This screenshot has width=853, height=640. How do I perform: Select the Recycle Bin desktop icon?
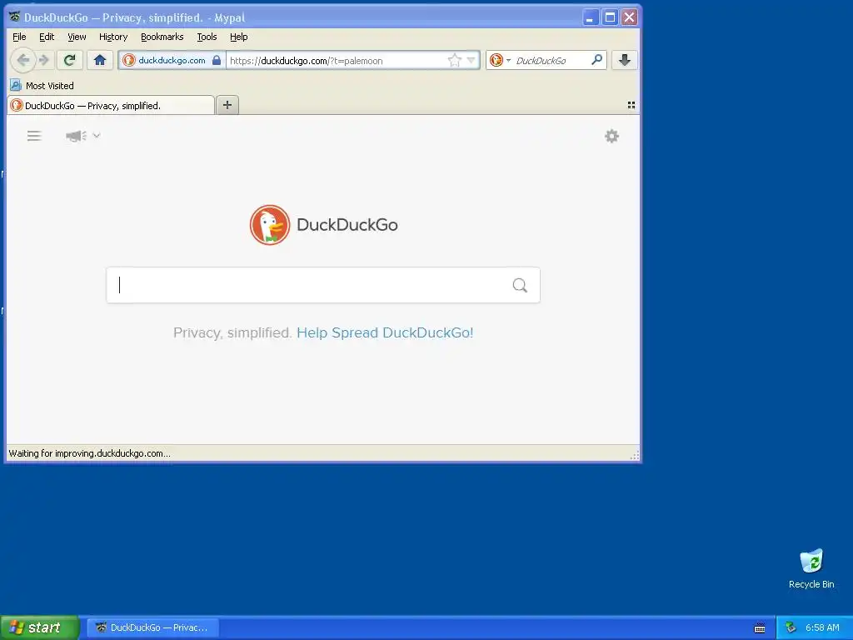811,568
